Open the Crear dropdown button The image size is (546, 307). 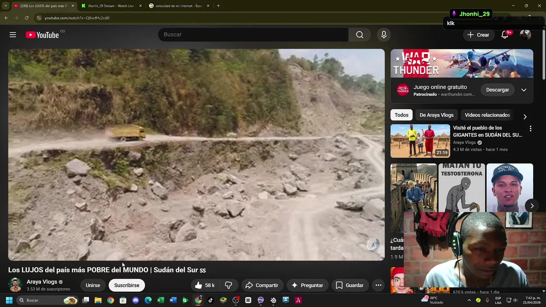(478, 35)
